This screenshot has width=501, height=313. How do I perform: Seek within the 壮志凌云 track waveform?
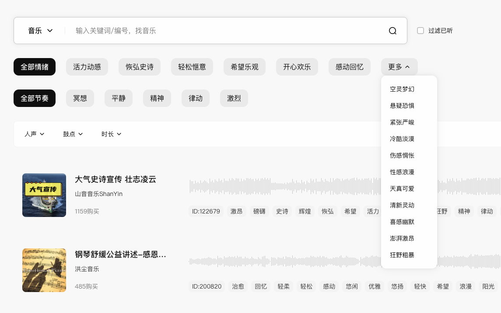[x=285, y=186]
